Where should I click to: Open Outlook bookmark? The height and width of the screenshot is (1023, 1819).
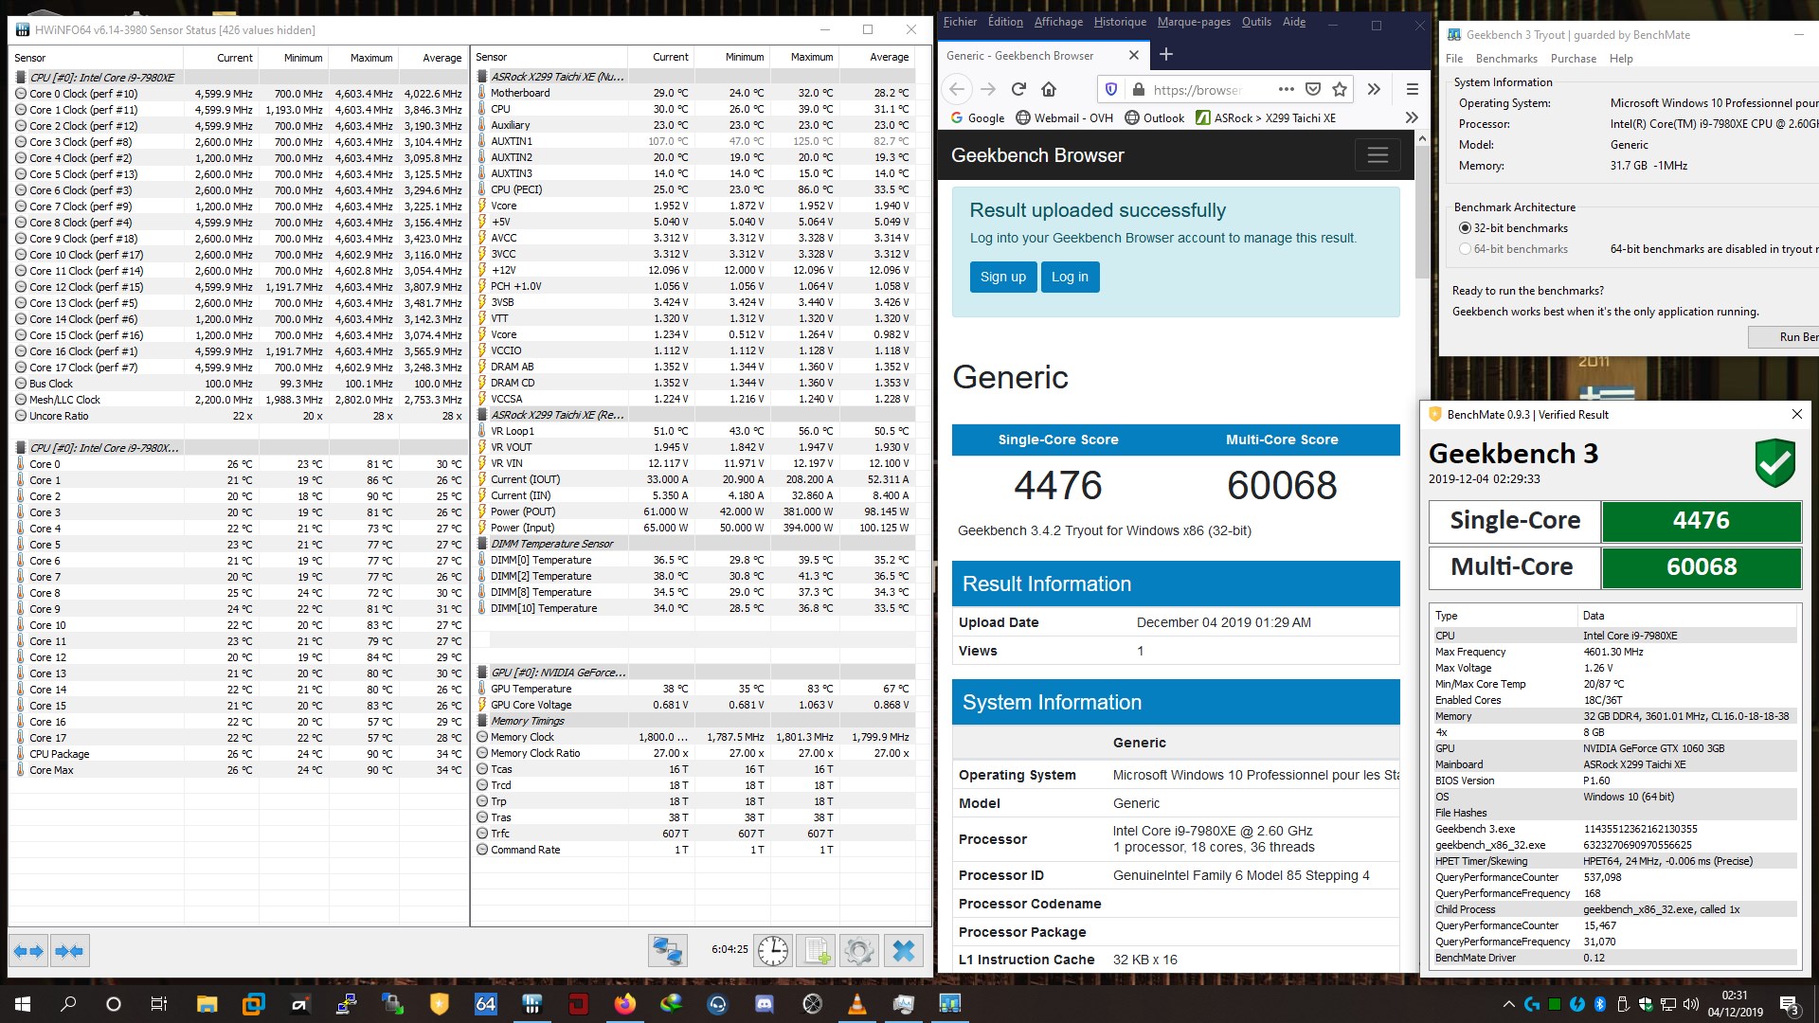pyautogui.click(x=1154, y=118)
